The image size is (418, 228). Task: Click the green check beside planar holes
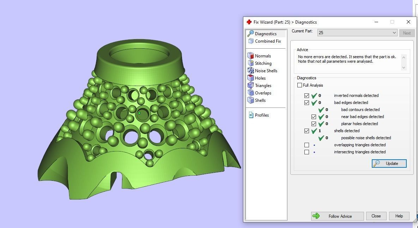pyautogui.click(x=321, y=124)
